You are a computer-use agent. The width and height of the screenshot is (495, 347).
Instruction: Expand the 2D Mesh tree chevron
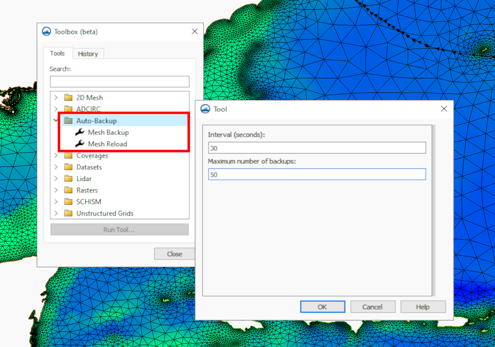pos(56,97)
